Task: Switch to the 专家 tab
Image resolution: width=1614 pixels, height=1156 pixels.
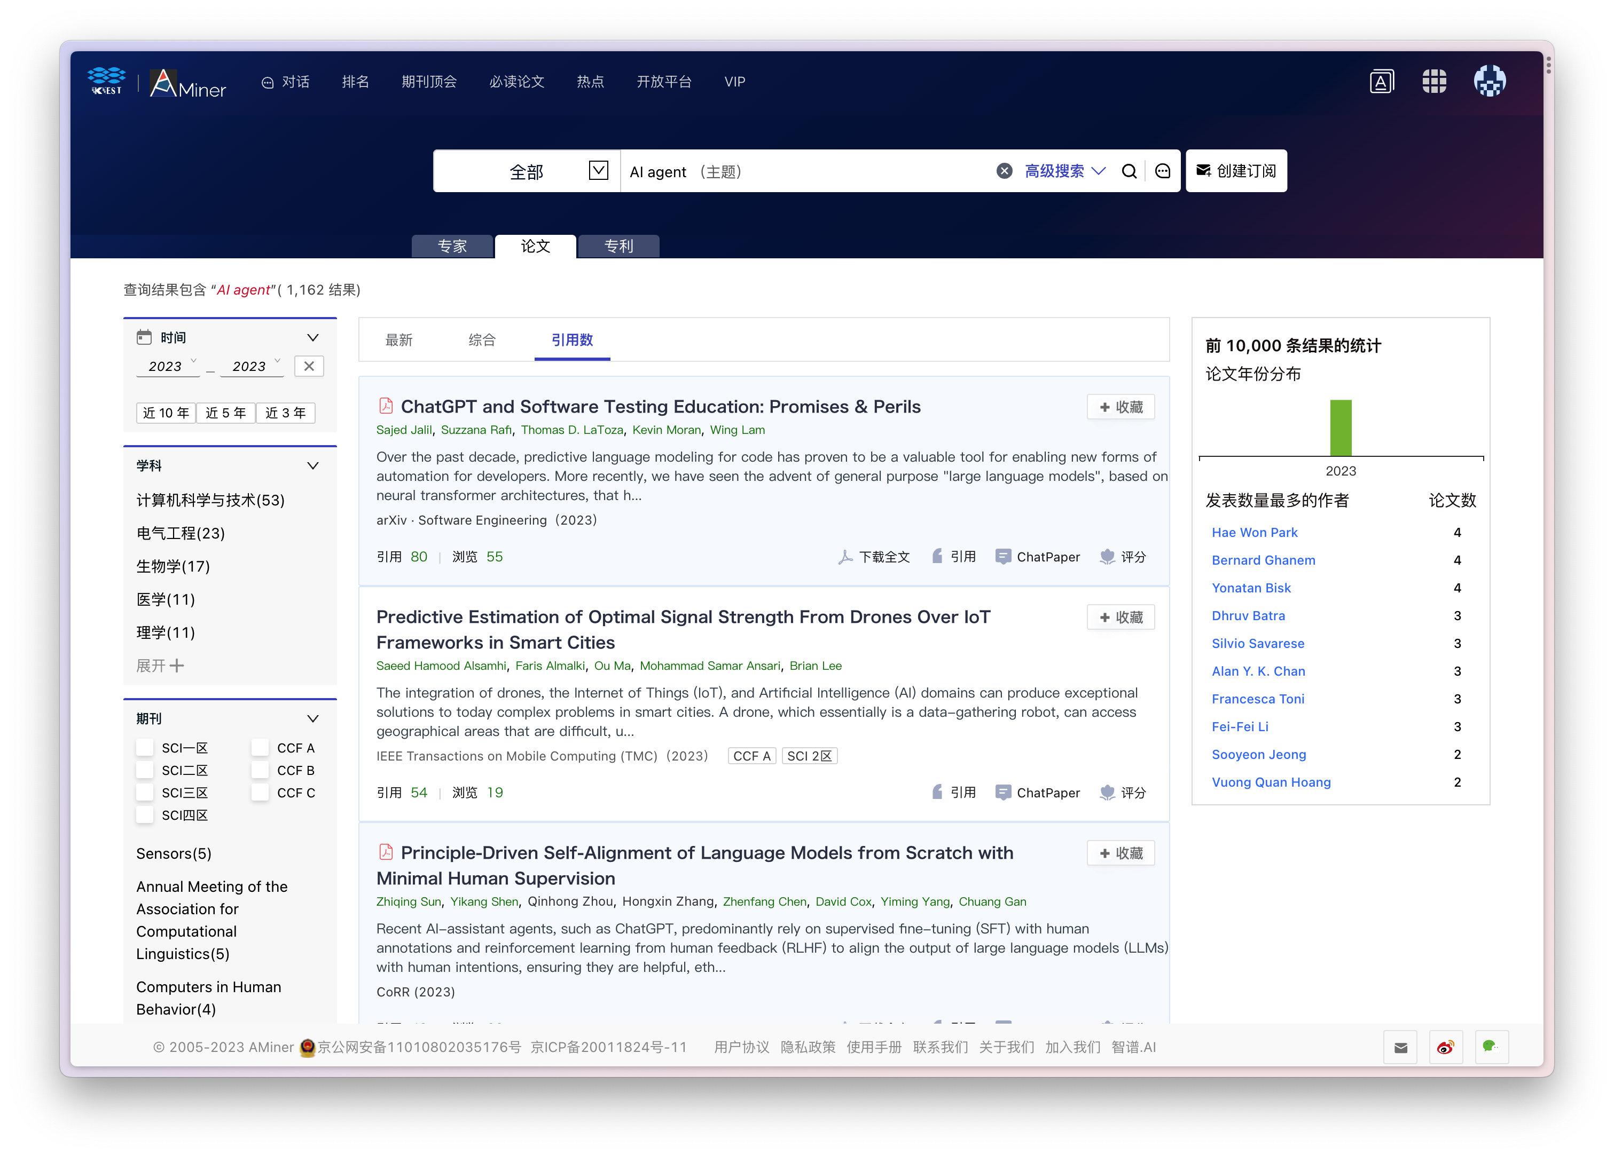Action: coord(452,246)
